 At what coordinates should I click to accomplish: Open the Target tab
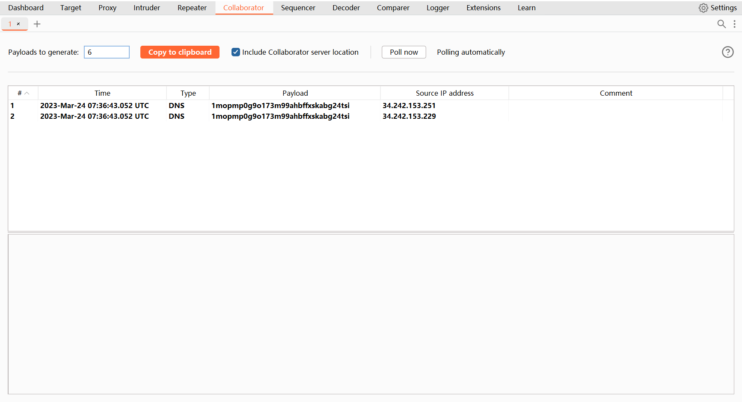tap(71, 8)
